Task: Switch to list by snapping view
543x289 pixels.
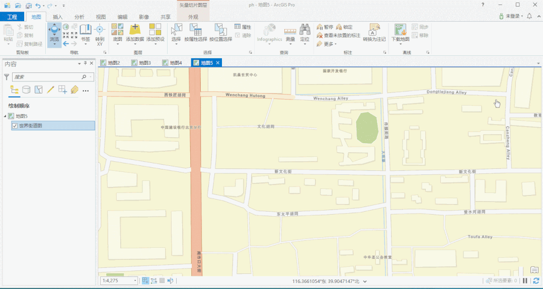Action: tap(62, 90)
